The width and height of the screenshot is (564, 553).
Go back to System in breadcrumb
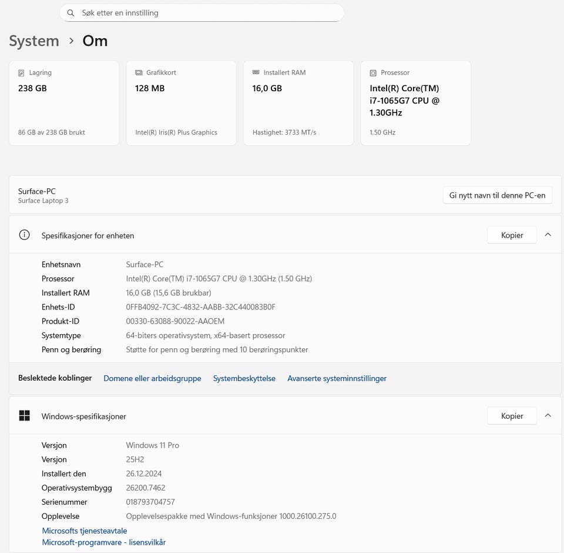[34, 41]
